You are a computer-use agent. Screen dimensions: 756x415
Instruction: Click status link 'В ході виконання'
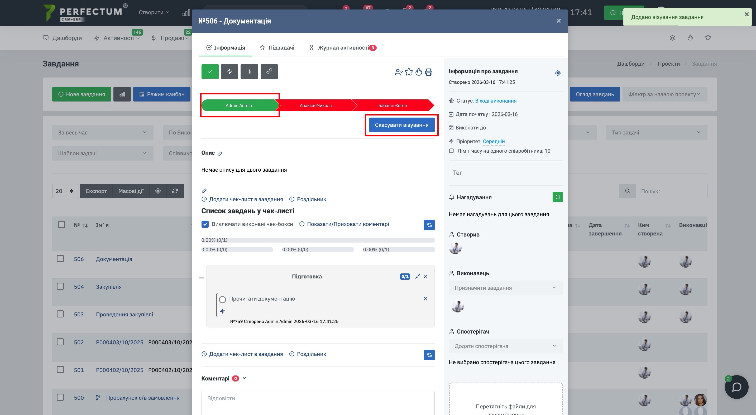point(496,101)
